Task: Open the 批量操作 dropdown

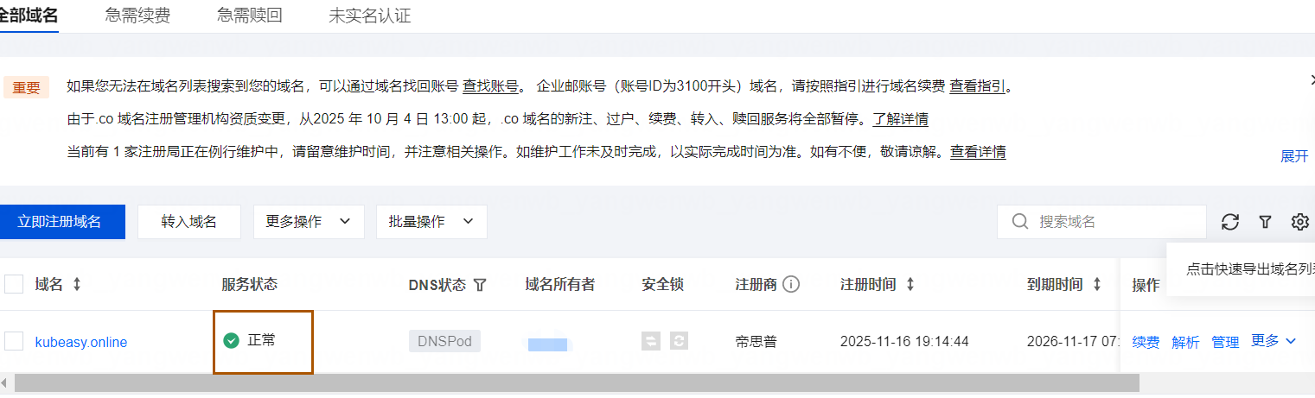Action: pyautogui.click(x=431, y=222)
